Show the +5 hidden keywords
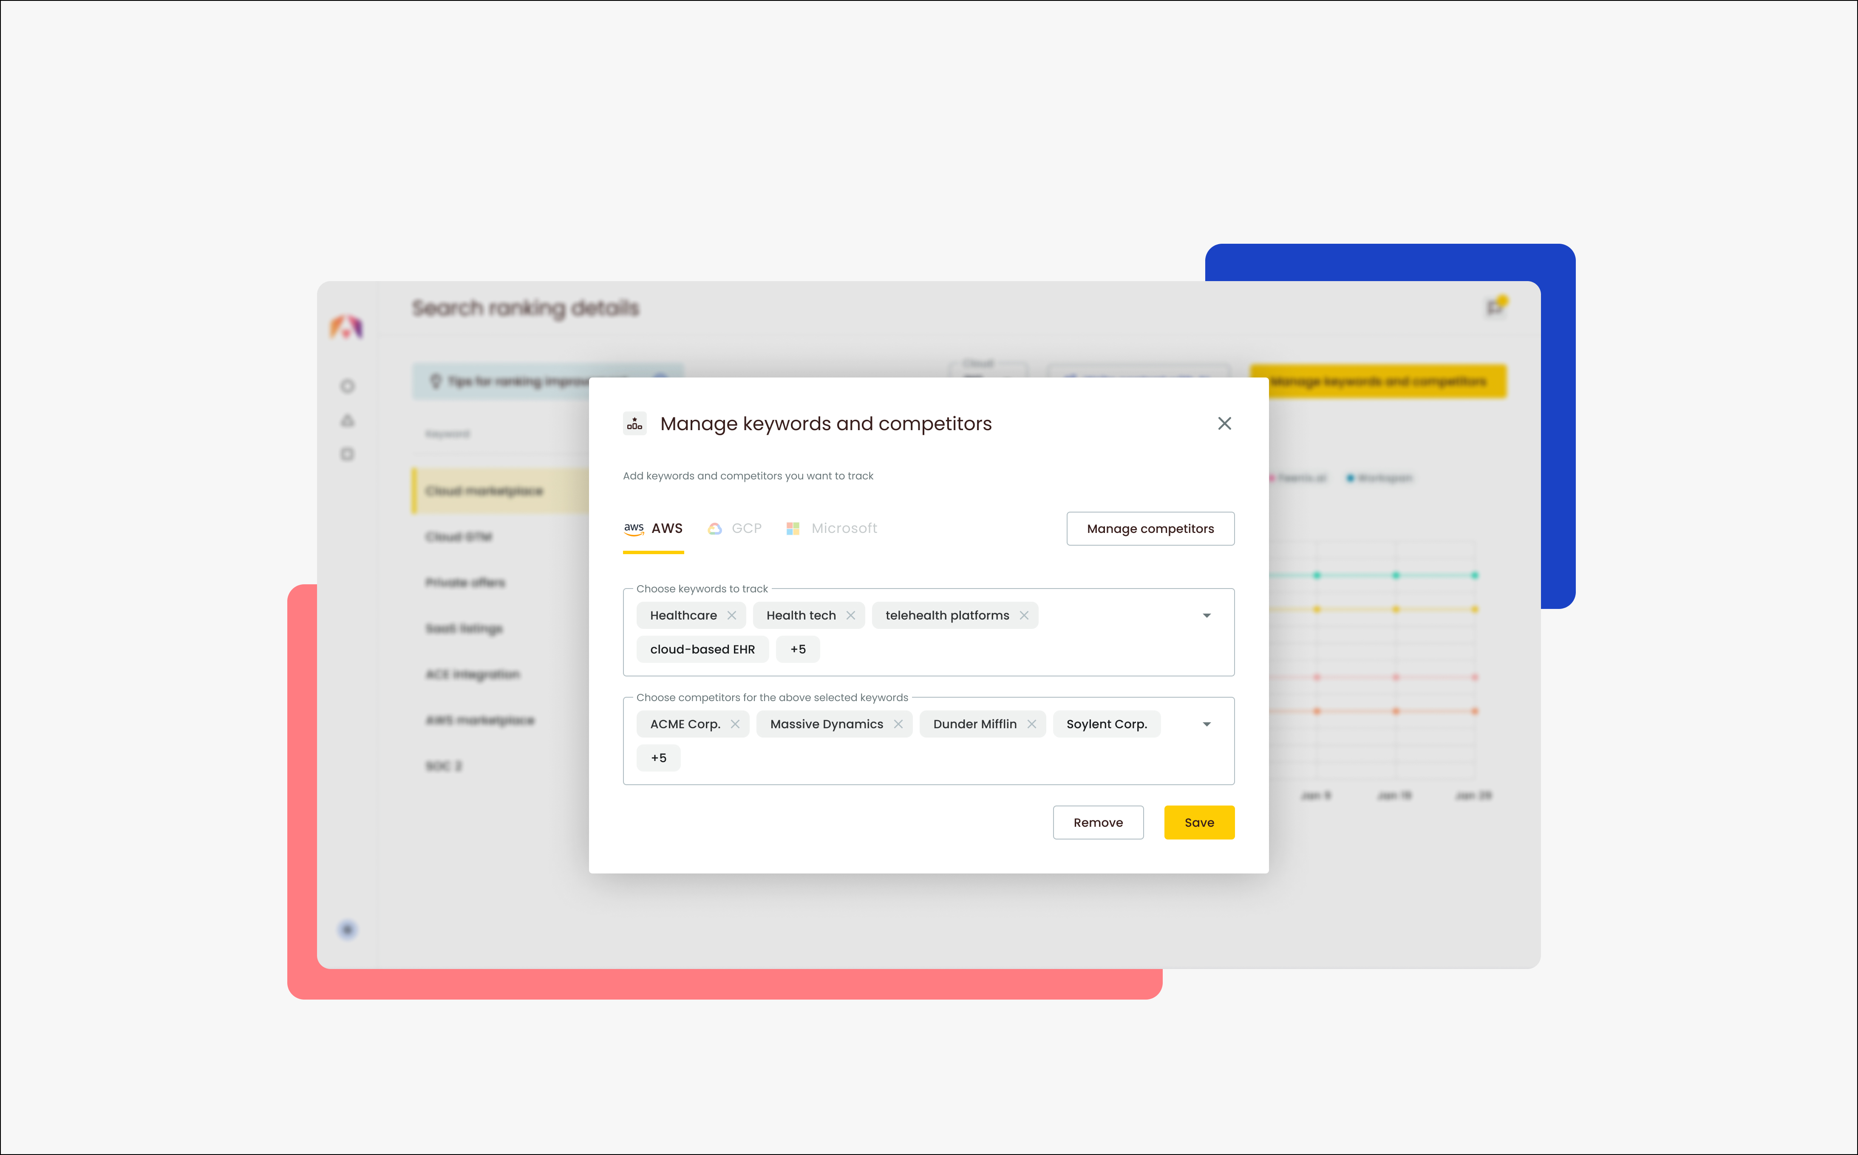Viewport: 1858px width, 1155px height. click(798, 649)
